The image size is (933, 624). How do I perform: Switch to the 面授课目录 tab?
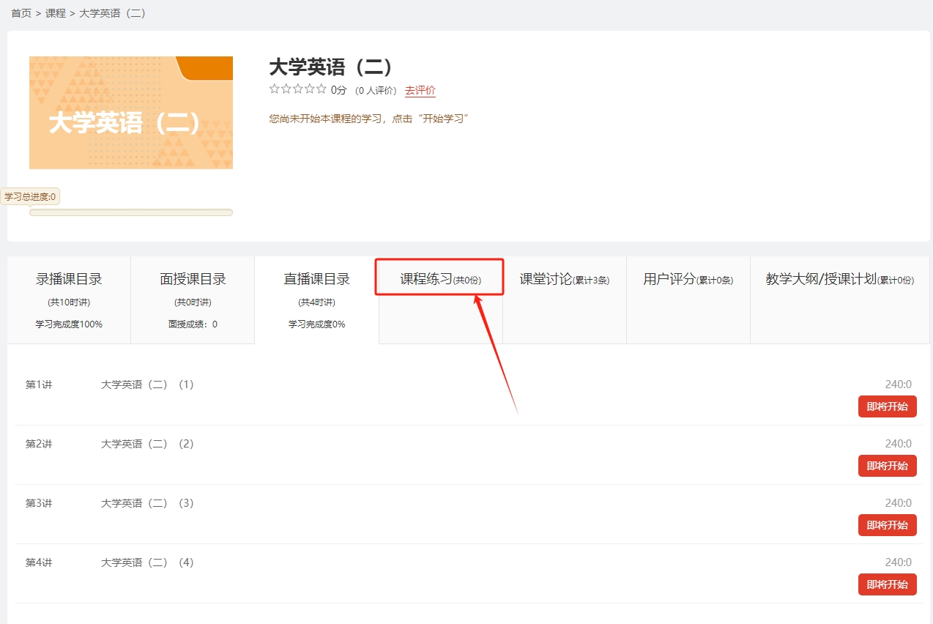pyautogui.click(x=193, y=300)
